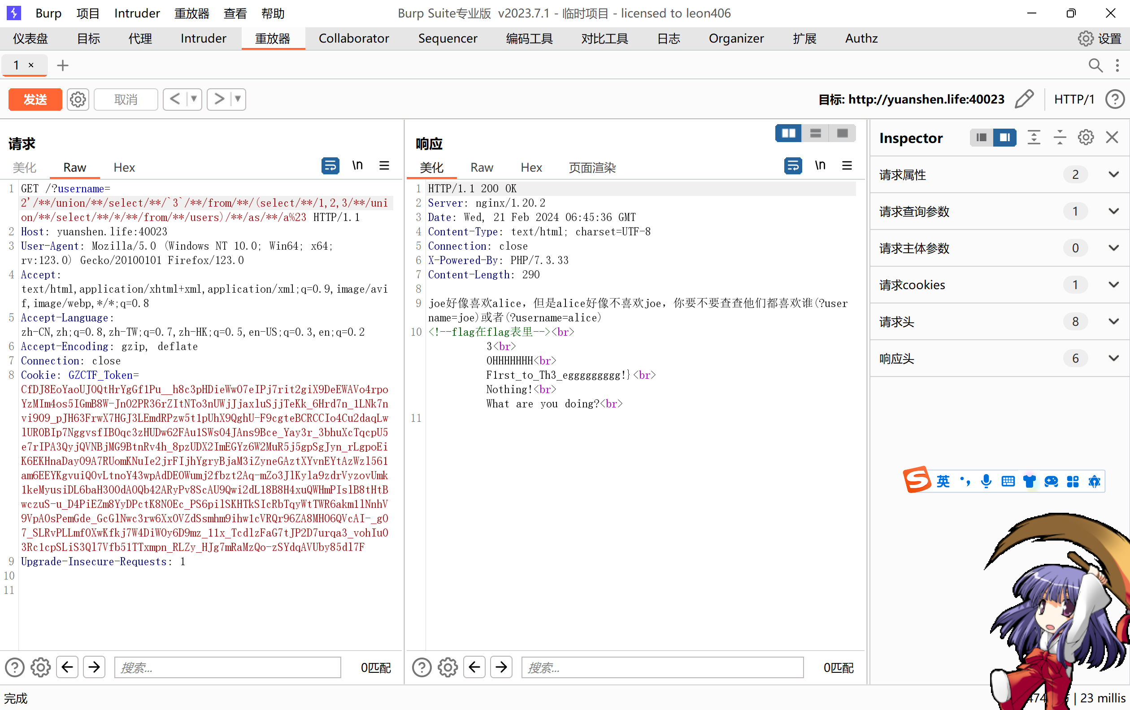The height and width of the screenshot is (710, 1130).
Task: Open the 编码工具 decoder tab
Action: point(529,39)
